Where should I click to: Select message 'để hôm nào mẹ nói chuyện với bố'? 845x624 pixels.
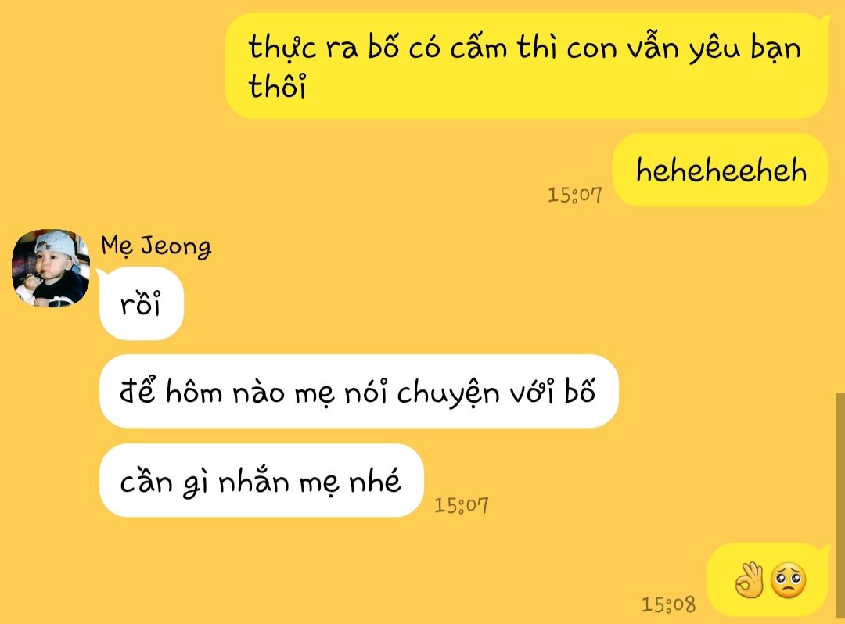(x=358, y=392)
